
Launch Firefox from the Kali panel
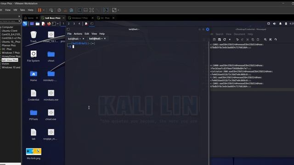click(x=49, y=23)
